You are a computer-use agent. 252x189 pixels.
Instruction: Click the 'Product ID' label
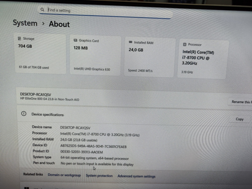click(x=41, y=151)
